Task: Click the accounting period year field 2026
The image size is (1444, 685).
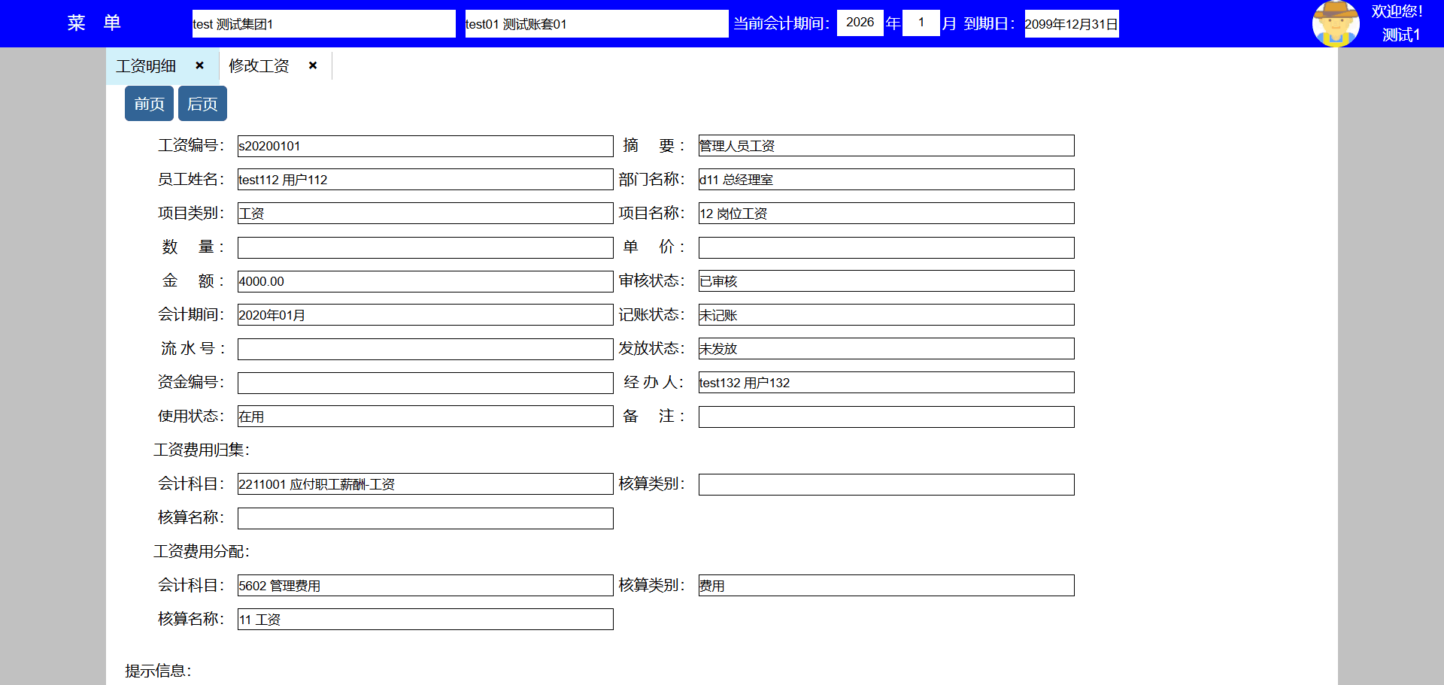Action: (860, 23)
